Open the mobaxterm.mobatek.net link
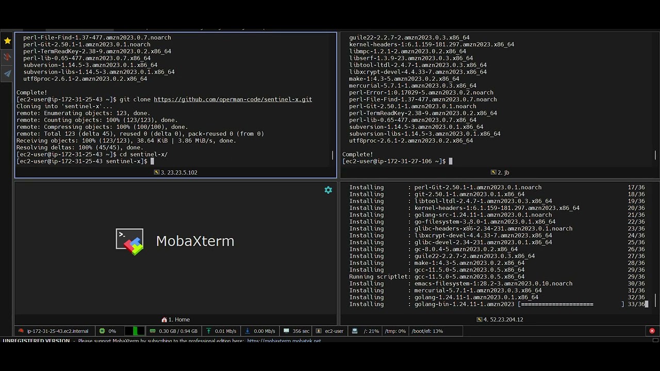The width and height of the screenshot is (660, 371). pyautogui.click(x=284, y=341)
